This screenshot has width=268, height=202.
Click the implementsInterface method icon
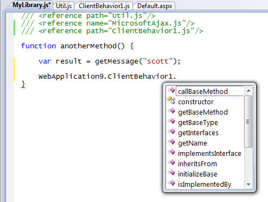(171, 152)
